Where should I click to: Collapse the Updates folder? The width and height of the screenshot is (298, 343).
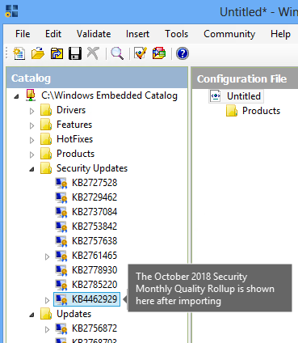[32, 315]
